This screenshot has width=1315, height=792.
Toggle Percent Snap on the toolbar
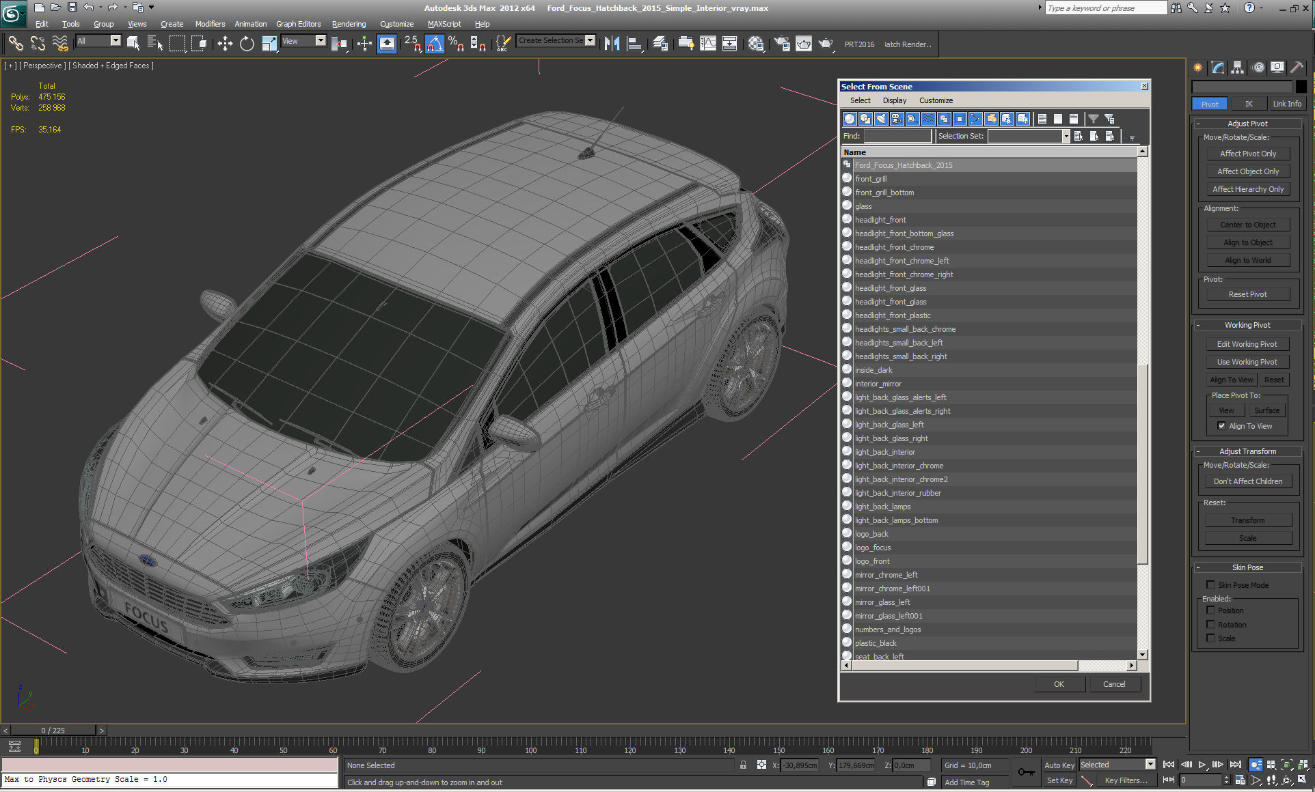(457, 44)
